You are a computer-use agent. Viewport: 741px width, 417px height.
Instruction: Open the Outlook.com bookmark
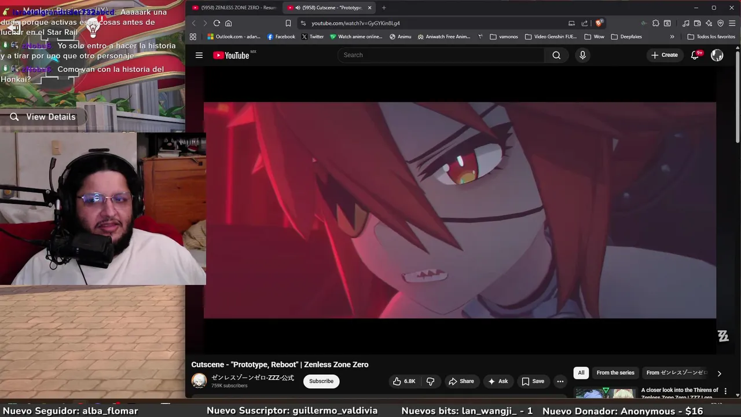tap(234, 36)
